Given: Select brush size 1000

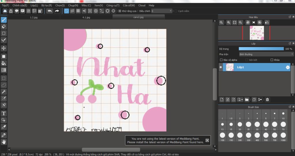Looking at the screenshot, I should pos(283,136).
